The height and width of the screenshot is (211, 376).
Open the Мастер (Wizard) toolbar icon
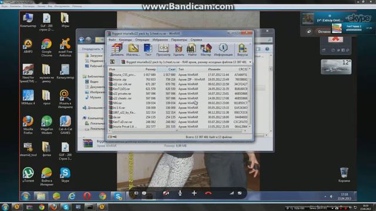(206, 50)
